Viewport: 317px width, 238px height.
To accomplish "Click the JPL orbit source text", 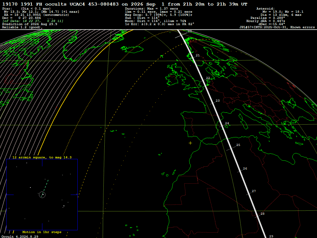I will [277, 27].
